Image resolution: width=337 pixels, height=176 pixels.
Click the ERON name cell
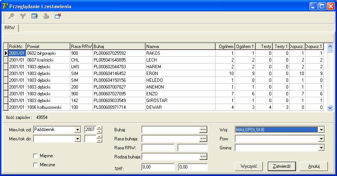coord(180,74)
